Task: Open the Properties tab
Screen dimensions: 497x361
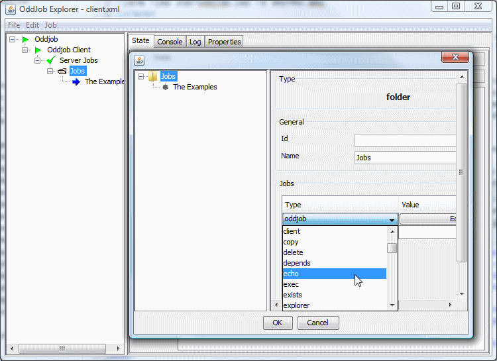Action: click(225, 42)
